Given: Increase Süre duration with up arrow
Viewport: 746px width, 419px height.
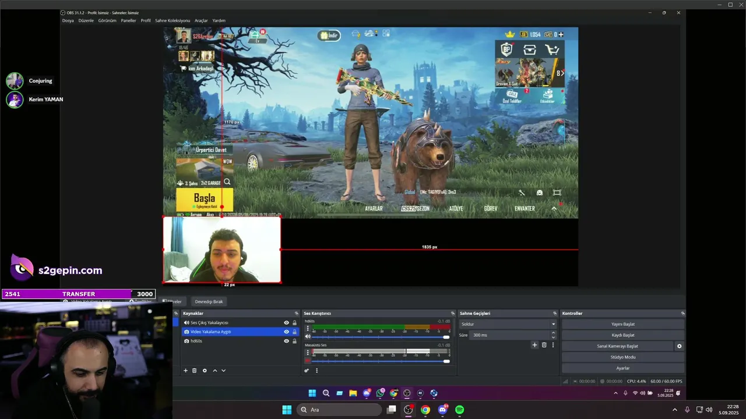Looking at the screenshot, I should tap(553, 333).
